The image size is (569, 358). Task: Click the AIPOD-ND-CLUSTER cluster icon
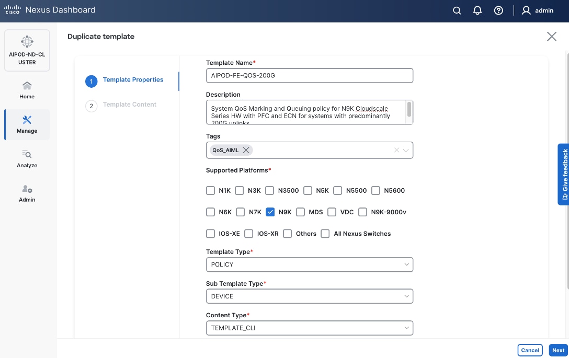coord(27,50)
